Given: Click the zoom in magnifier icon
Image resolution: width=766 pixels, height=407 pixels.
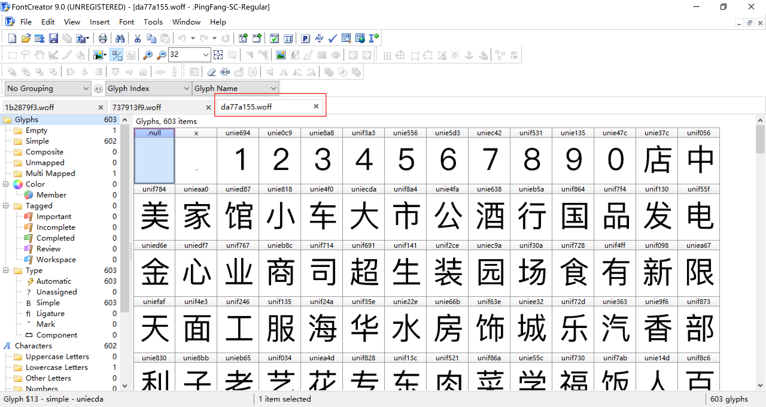Looking at the screenshot, I should click(148, 55).
